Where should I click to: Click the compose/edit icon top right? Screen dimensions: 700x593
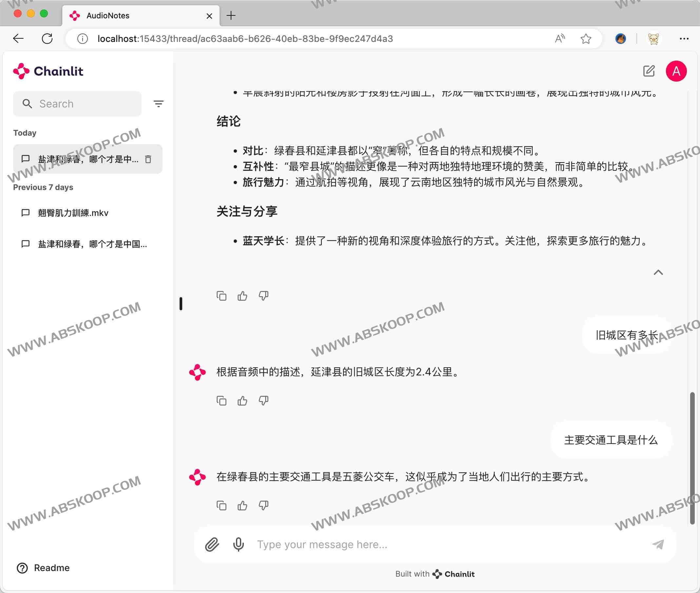(x=650, y=71)
